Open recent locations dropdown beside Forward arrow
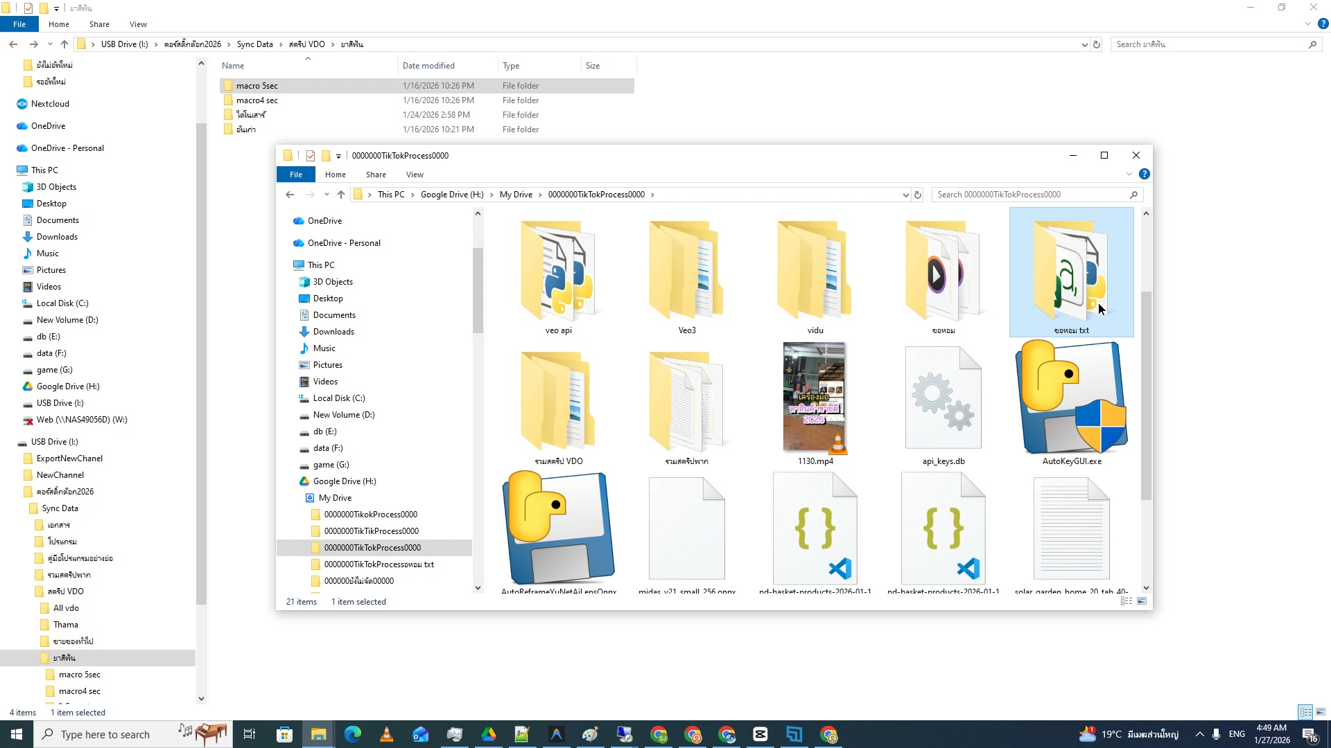The height and width of the screenshot is (748, 1331). pyautogui.click(x=327, y=195)
